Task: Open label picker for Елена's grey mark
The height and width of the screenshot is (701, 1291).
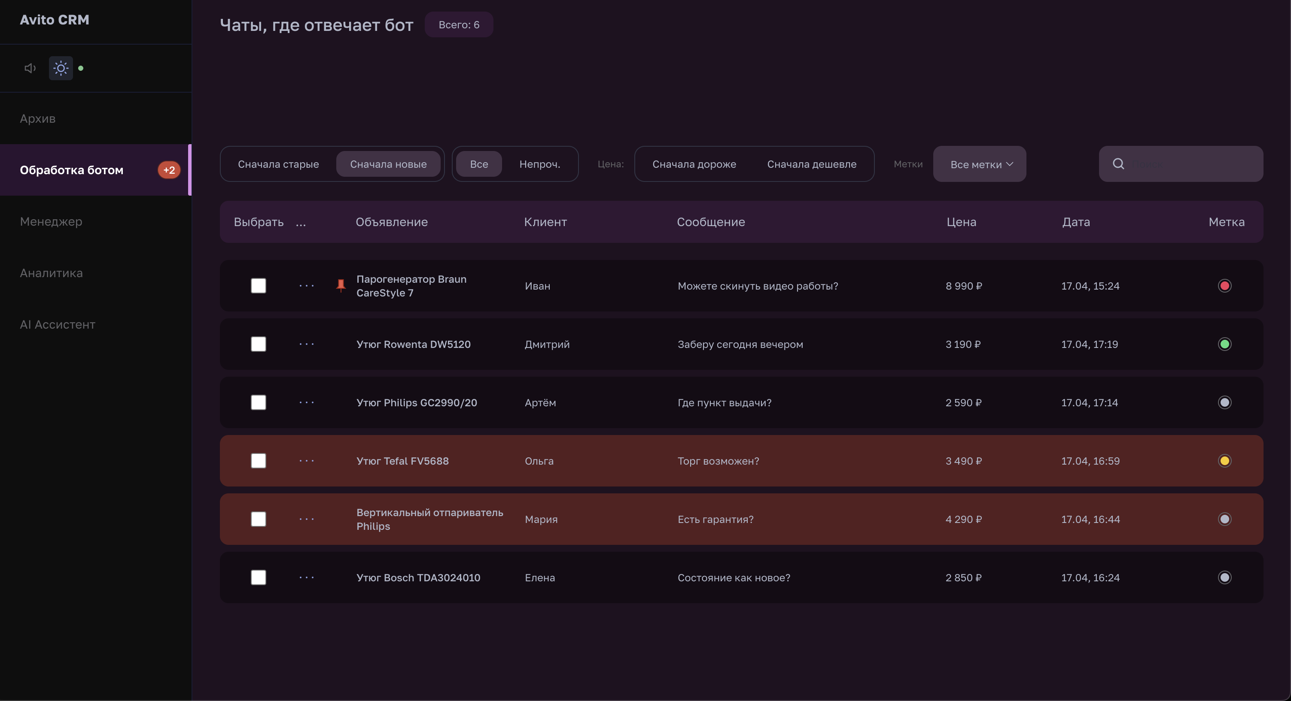Action: point(1224,577)
